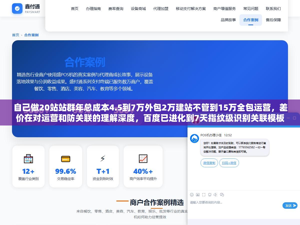This screenshot has height=225, width=300.
Task: Maximize the chat window
Action: [294, 118]
